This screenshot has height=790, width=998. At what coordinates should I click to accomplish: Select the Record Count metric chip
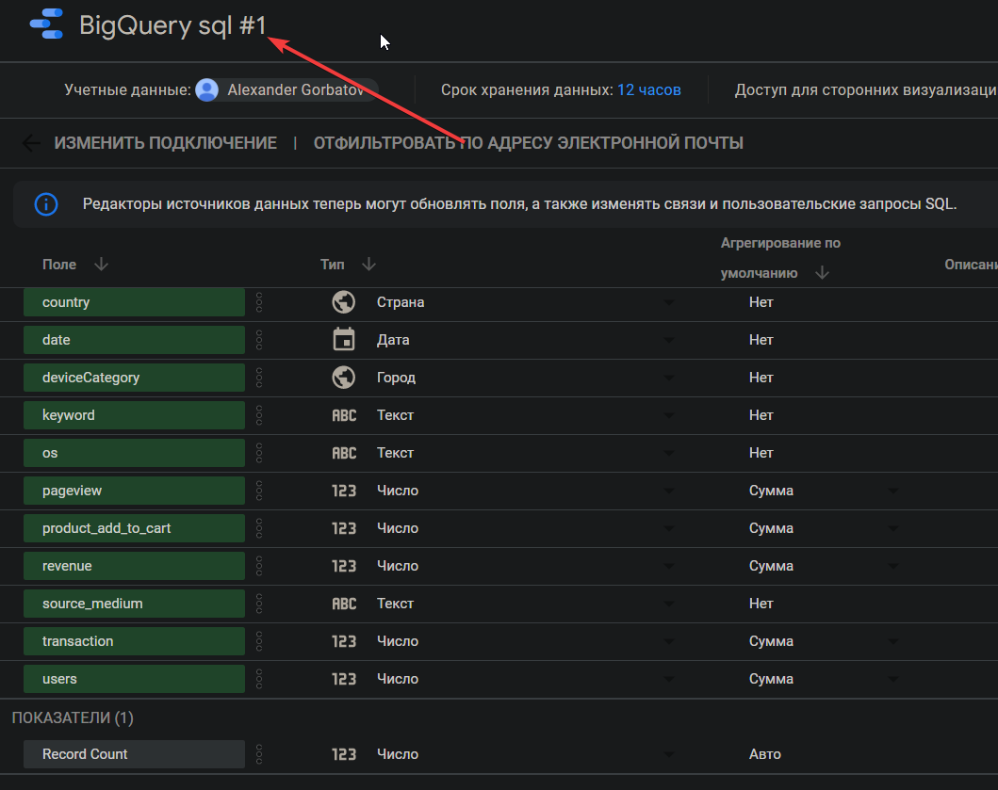click(x=135, y=753)
